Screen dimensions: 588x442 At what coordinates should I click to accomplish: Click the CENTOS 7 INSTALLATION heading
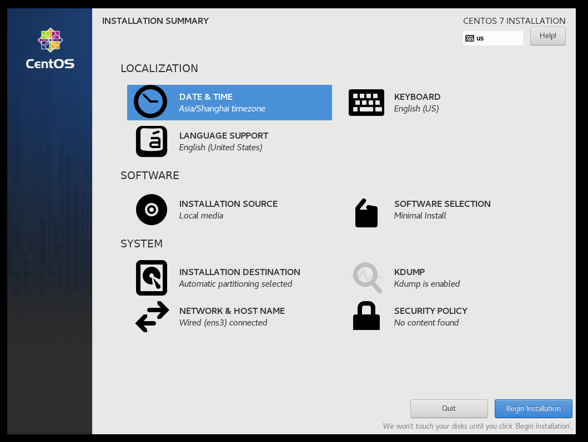[514, 21]
